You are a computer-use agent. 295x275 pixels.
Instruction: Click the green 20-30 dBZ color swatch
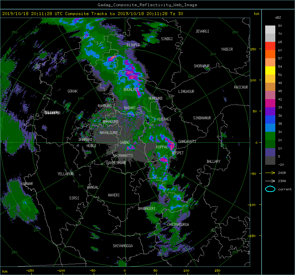(270, 136)
